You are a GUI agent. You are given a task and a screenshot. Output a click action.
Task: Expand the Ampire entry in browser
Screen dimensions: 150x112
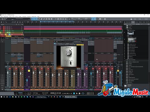point(127,36)
